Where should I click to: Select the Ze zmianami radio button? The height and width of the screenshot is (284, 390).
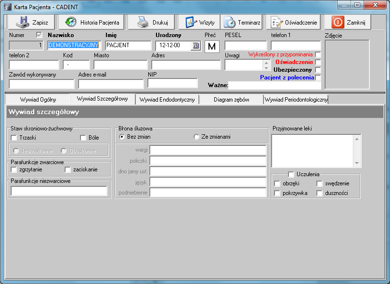click(x=196, y=137)
